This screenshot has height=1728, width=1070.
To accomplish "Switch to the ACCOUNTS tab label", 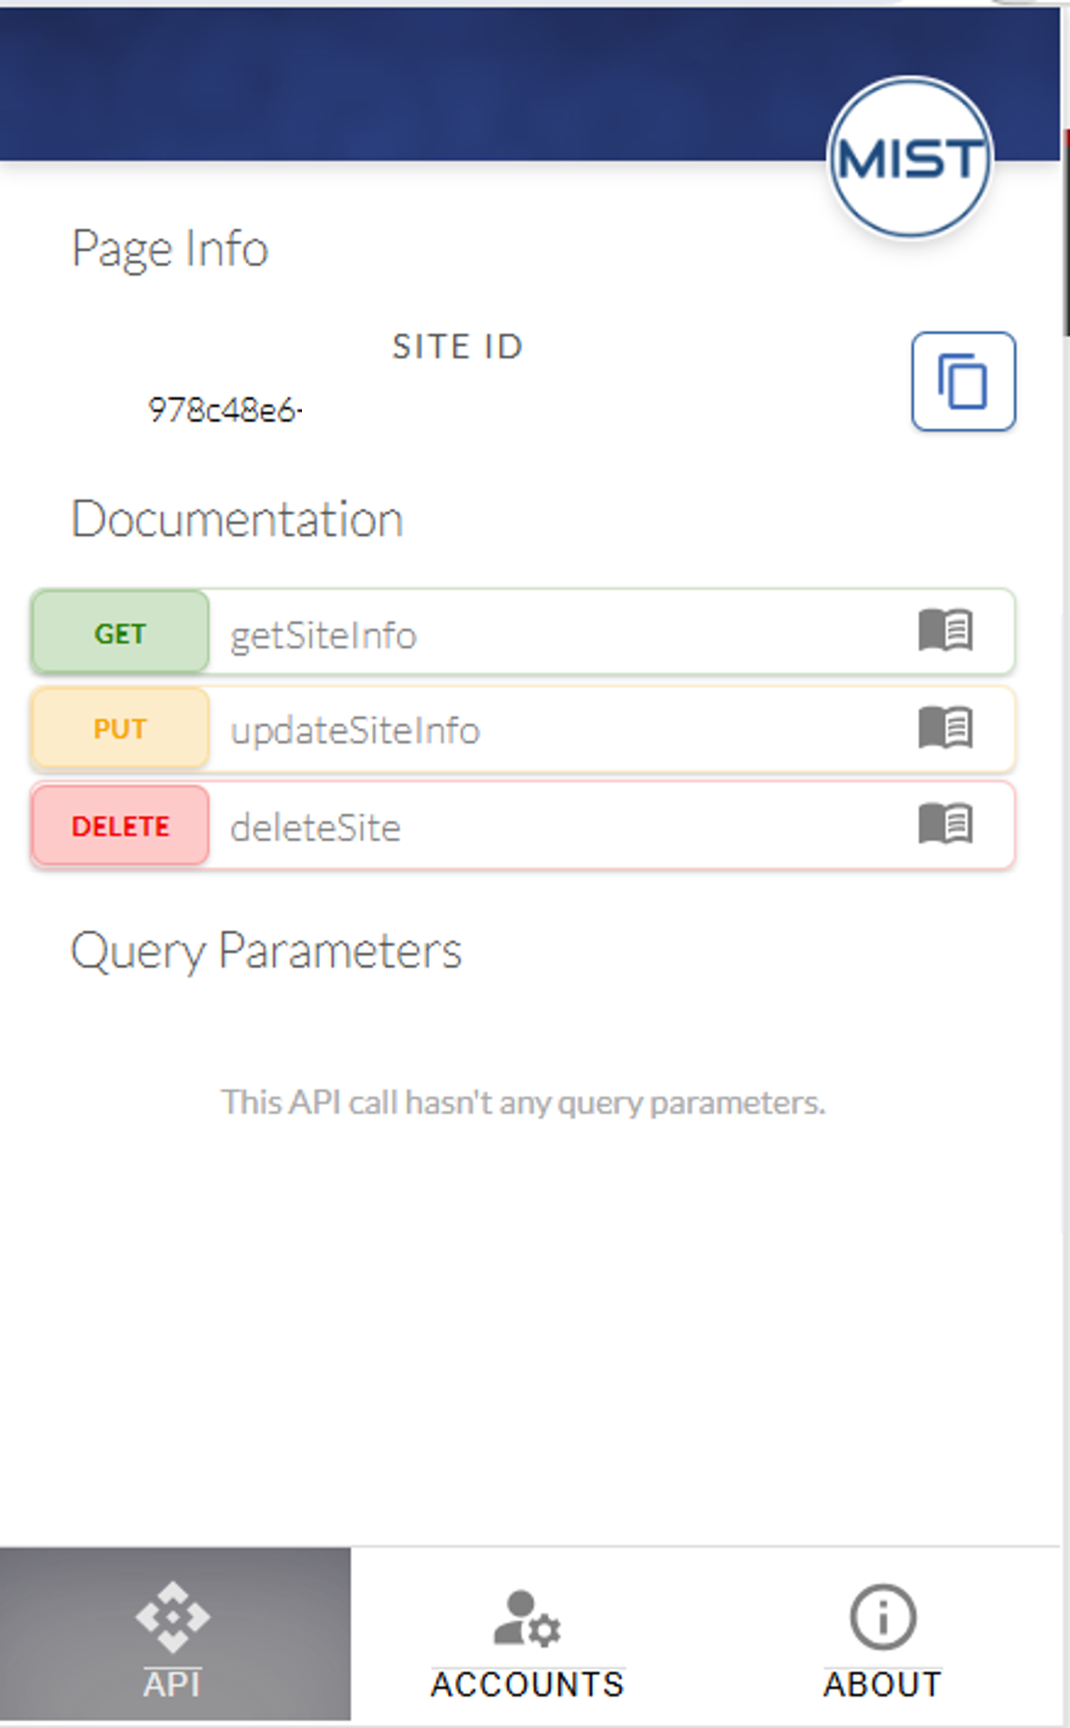I will (x=527, y=1684).
